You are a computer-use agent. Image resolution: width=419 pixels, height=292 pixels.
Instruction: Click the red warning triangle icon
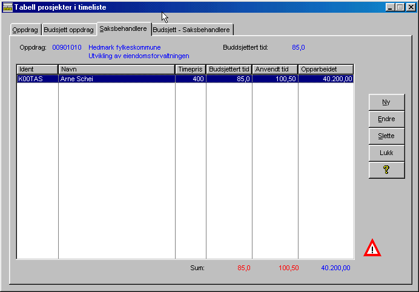pos(372,248)
